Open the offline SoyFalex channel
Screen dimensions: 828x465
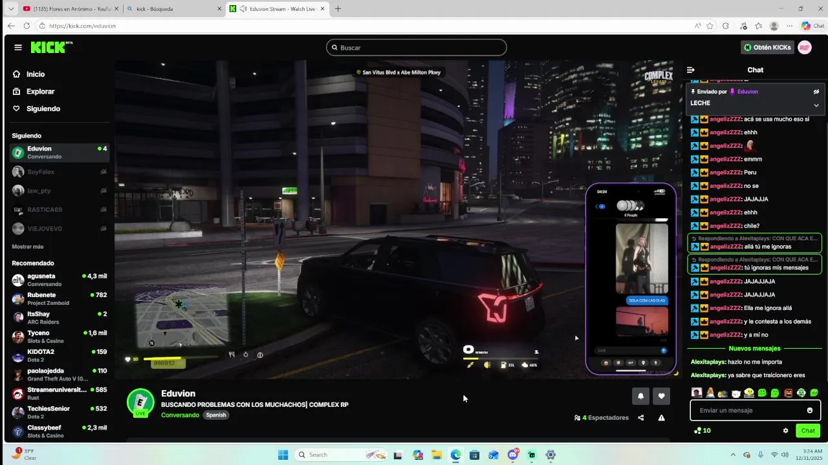60,172
